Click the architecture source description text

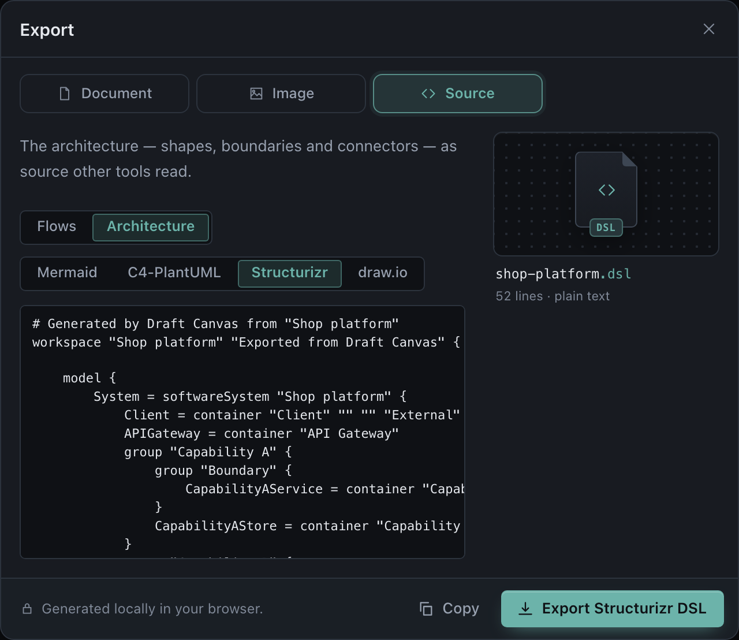tap(238, 159)
